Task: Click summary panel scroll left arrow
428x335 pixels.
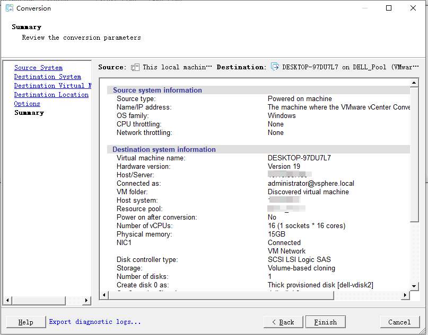Action: pos(104,295)
